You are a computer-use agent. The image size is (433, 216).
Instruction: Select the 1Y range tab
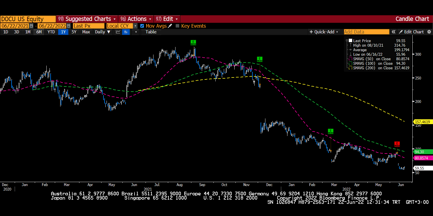pyautogui.click(x=63, y=32)
